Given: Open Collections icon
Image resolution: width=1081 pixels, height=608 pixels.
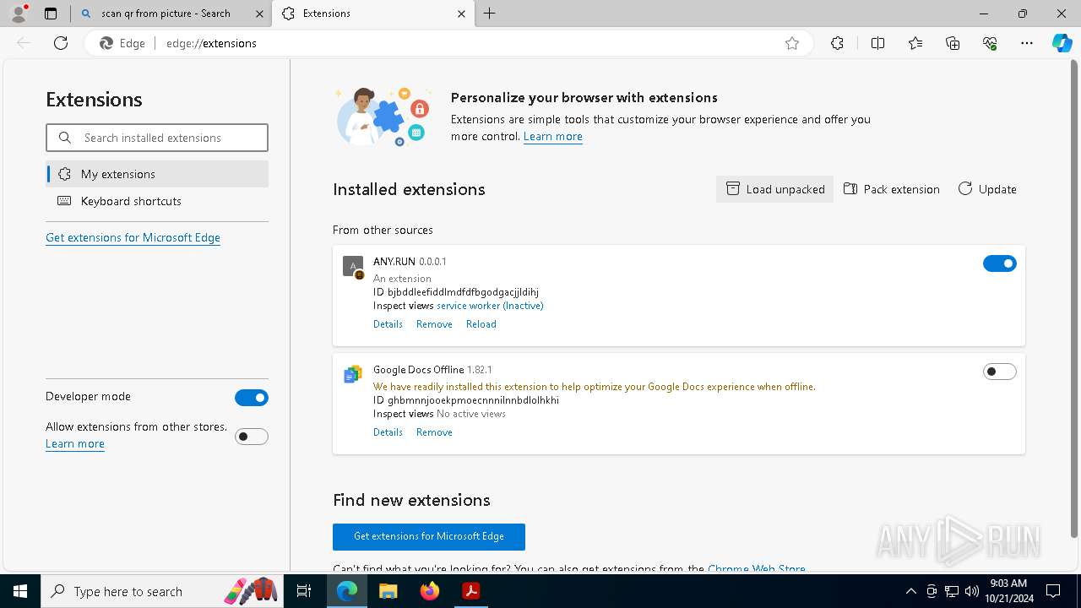Looking at the screenshot, I should [x=953, y=43].
